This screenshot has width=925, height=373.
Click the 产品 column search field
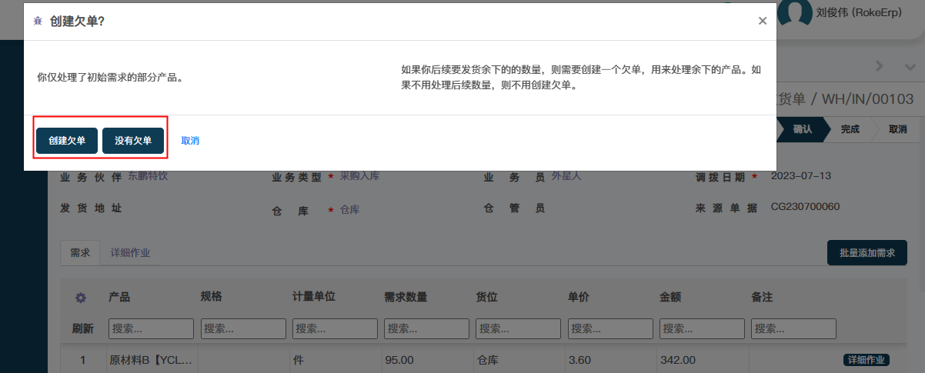pos(151,328)
